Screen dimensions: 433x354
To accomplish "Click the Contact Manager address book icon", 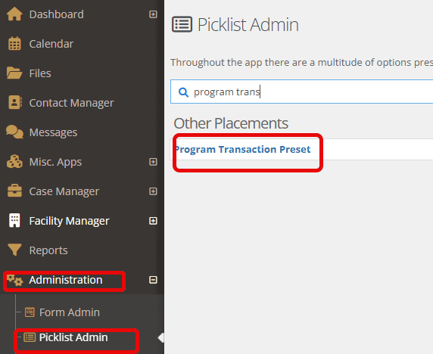I will (x=15, y=103).
